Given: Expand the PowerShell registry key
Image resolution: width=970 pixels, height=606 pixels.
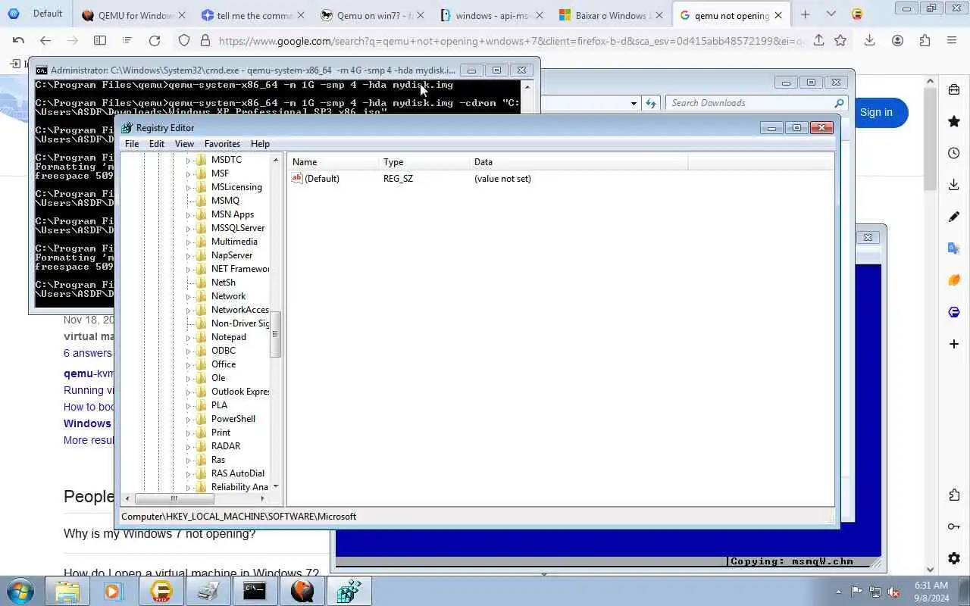Looking at the screenshot, I should pos(189,419).
